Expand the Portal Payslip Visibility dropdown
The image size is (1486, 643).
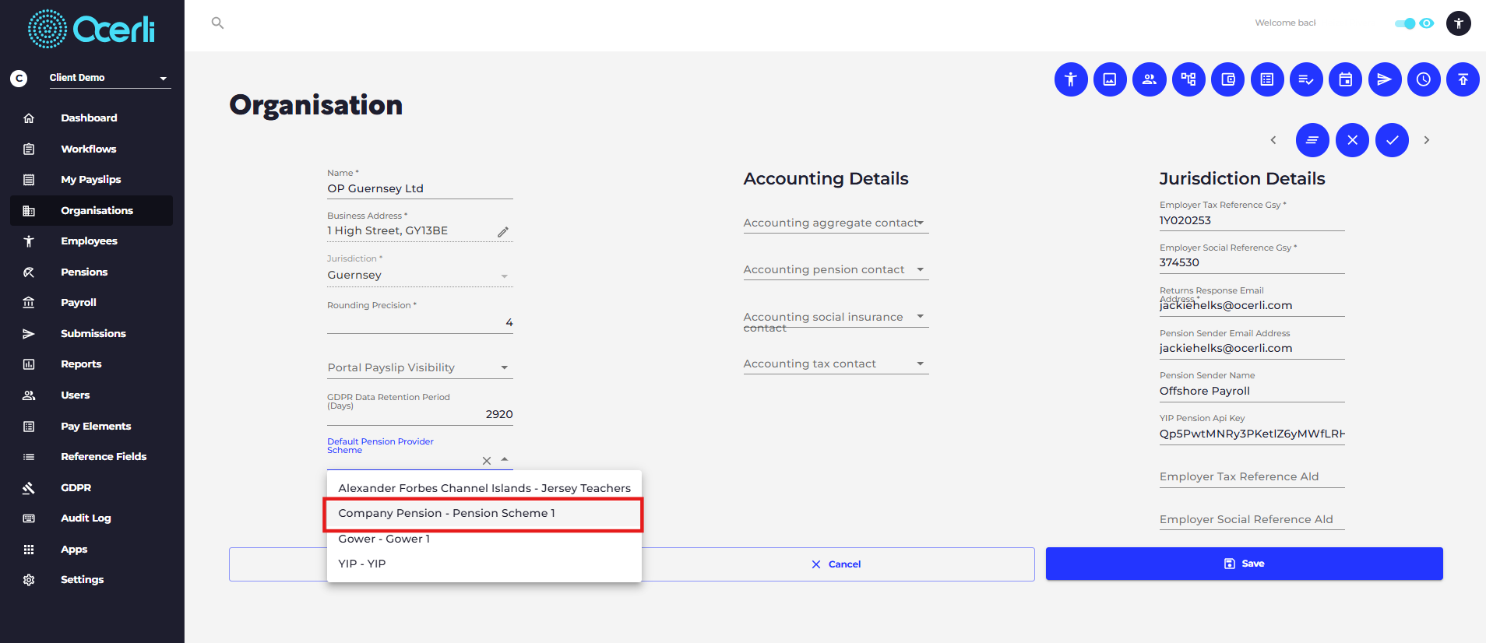[420, 367]
